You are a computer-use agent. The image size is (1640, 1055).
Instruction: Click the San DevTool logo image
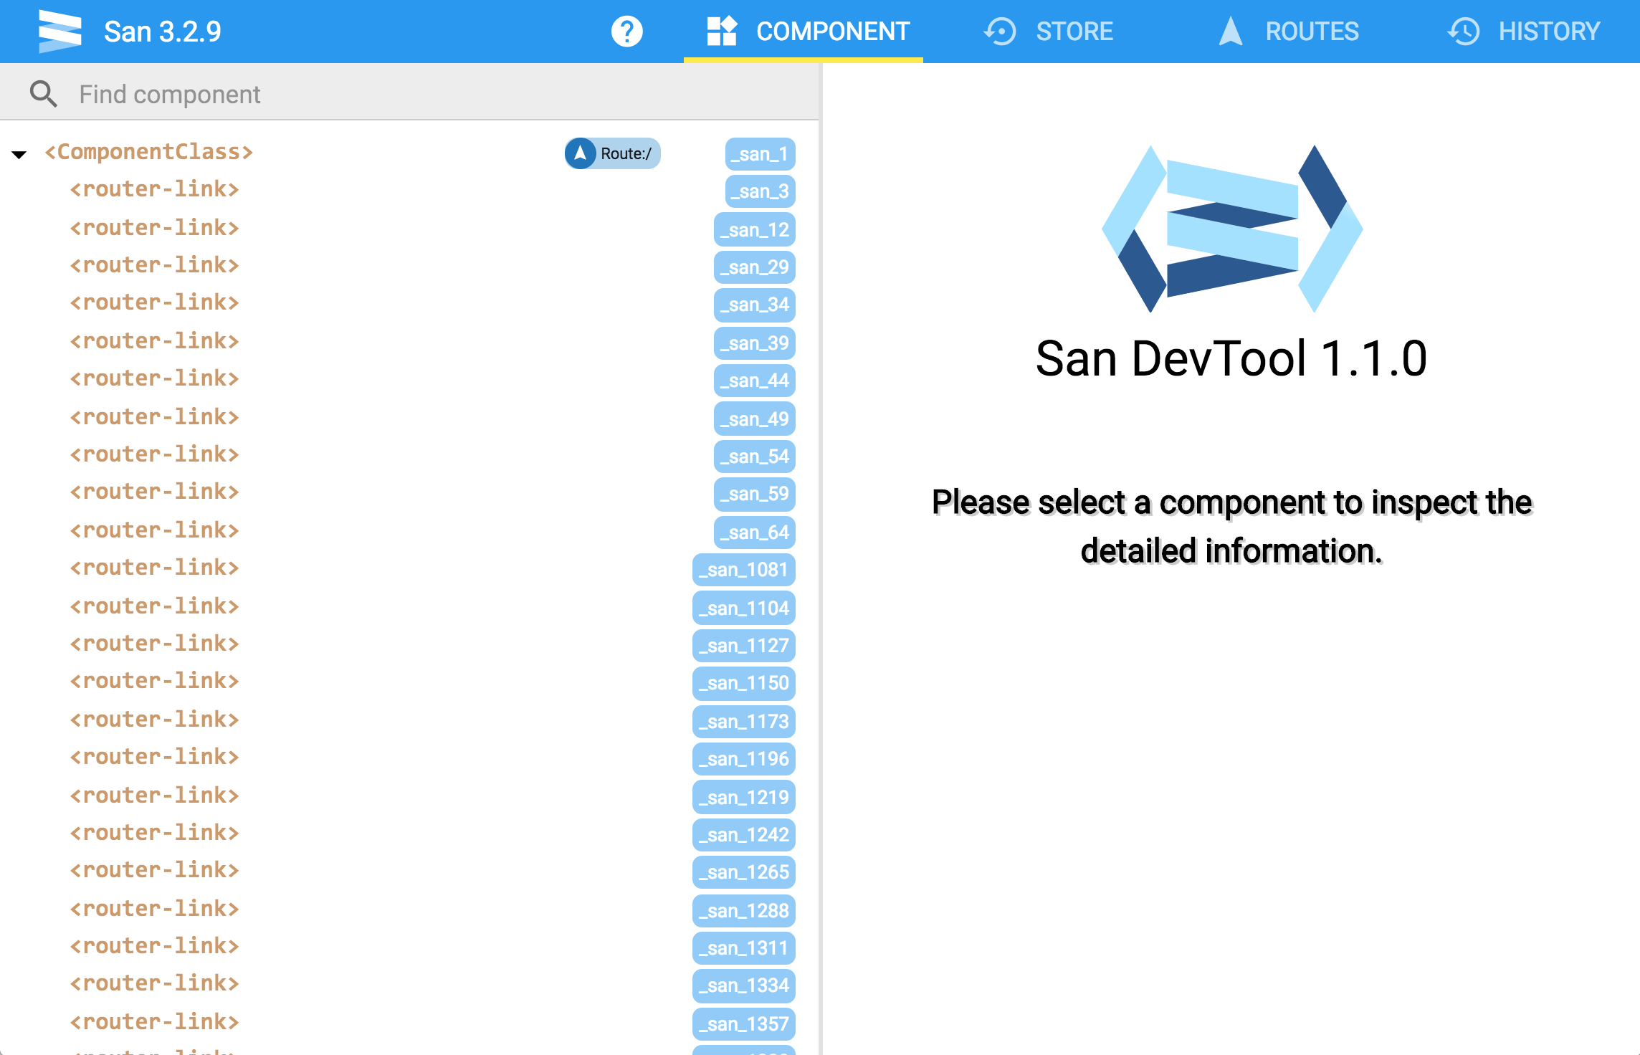point(1231,229)
